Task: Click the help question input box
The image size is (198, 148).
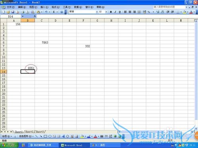Action: click(169, 7)
